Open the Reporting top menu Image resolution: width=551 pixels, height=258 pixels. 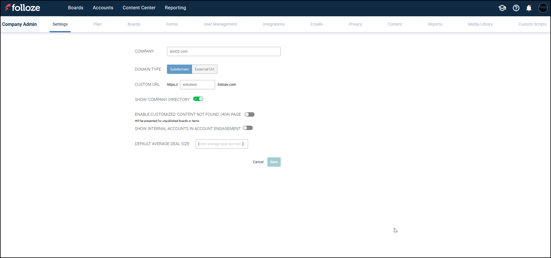point(175,8)
